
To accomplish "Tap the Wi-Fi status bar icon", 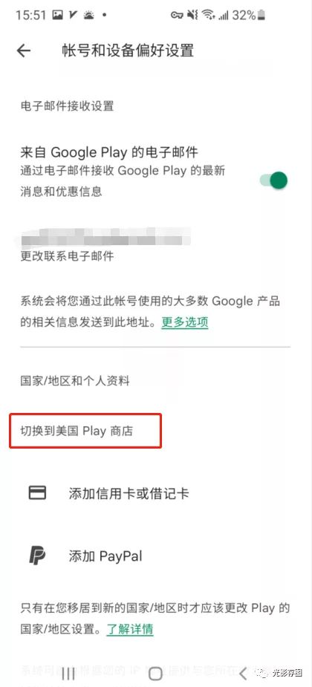I will 207,16.
